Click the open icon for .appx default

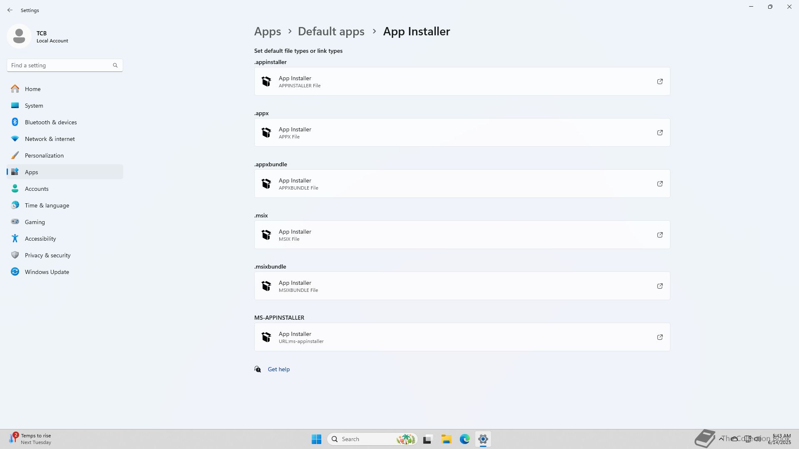660,133
